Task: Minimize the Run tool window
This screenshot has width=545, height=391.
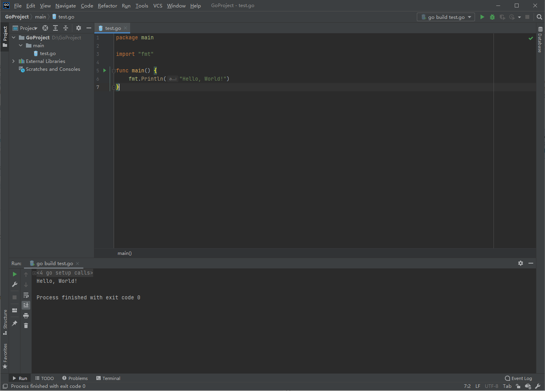Action: pyautogui.click(x=531, y=263)
